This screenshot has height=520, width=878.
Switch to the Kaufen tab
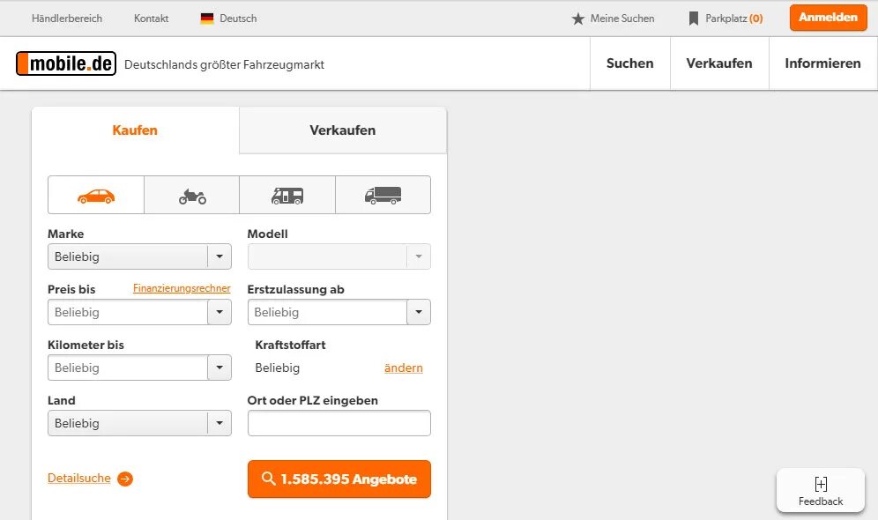click(135, 130)
